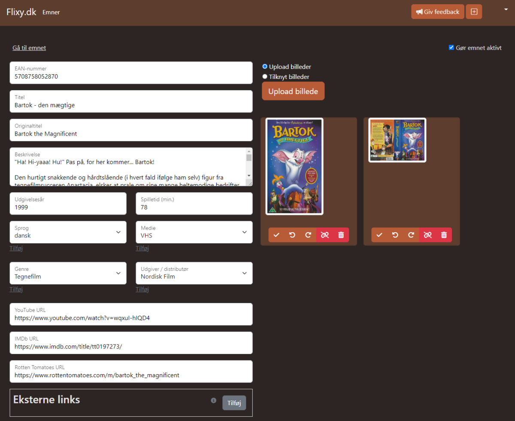Click the Spilletid (min.) input field
The image size is (515, 421).
tap(194, 203)
